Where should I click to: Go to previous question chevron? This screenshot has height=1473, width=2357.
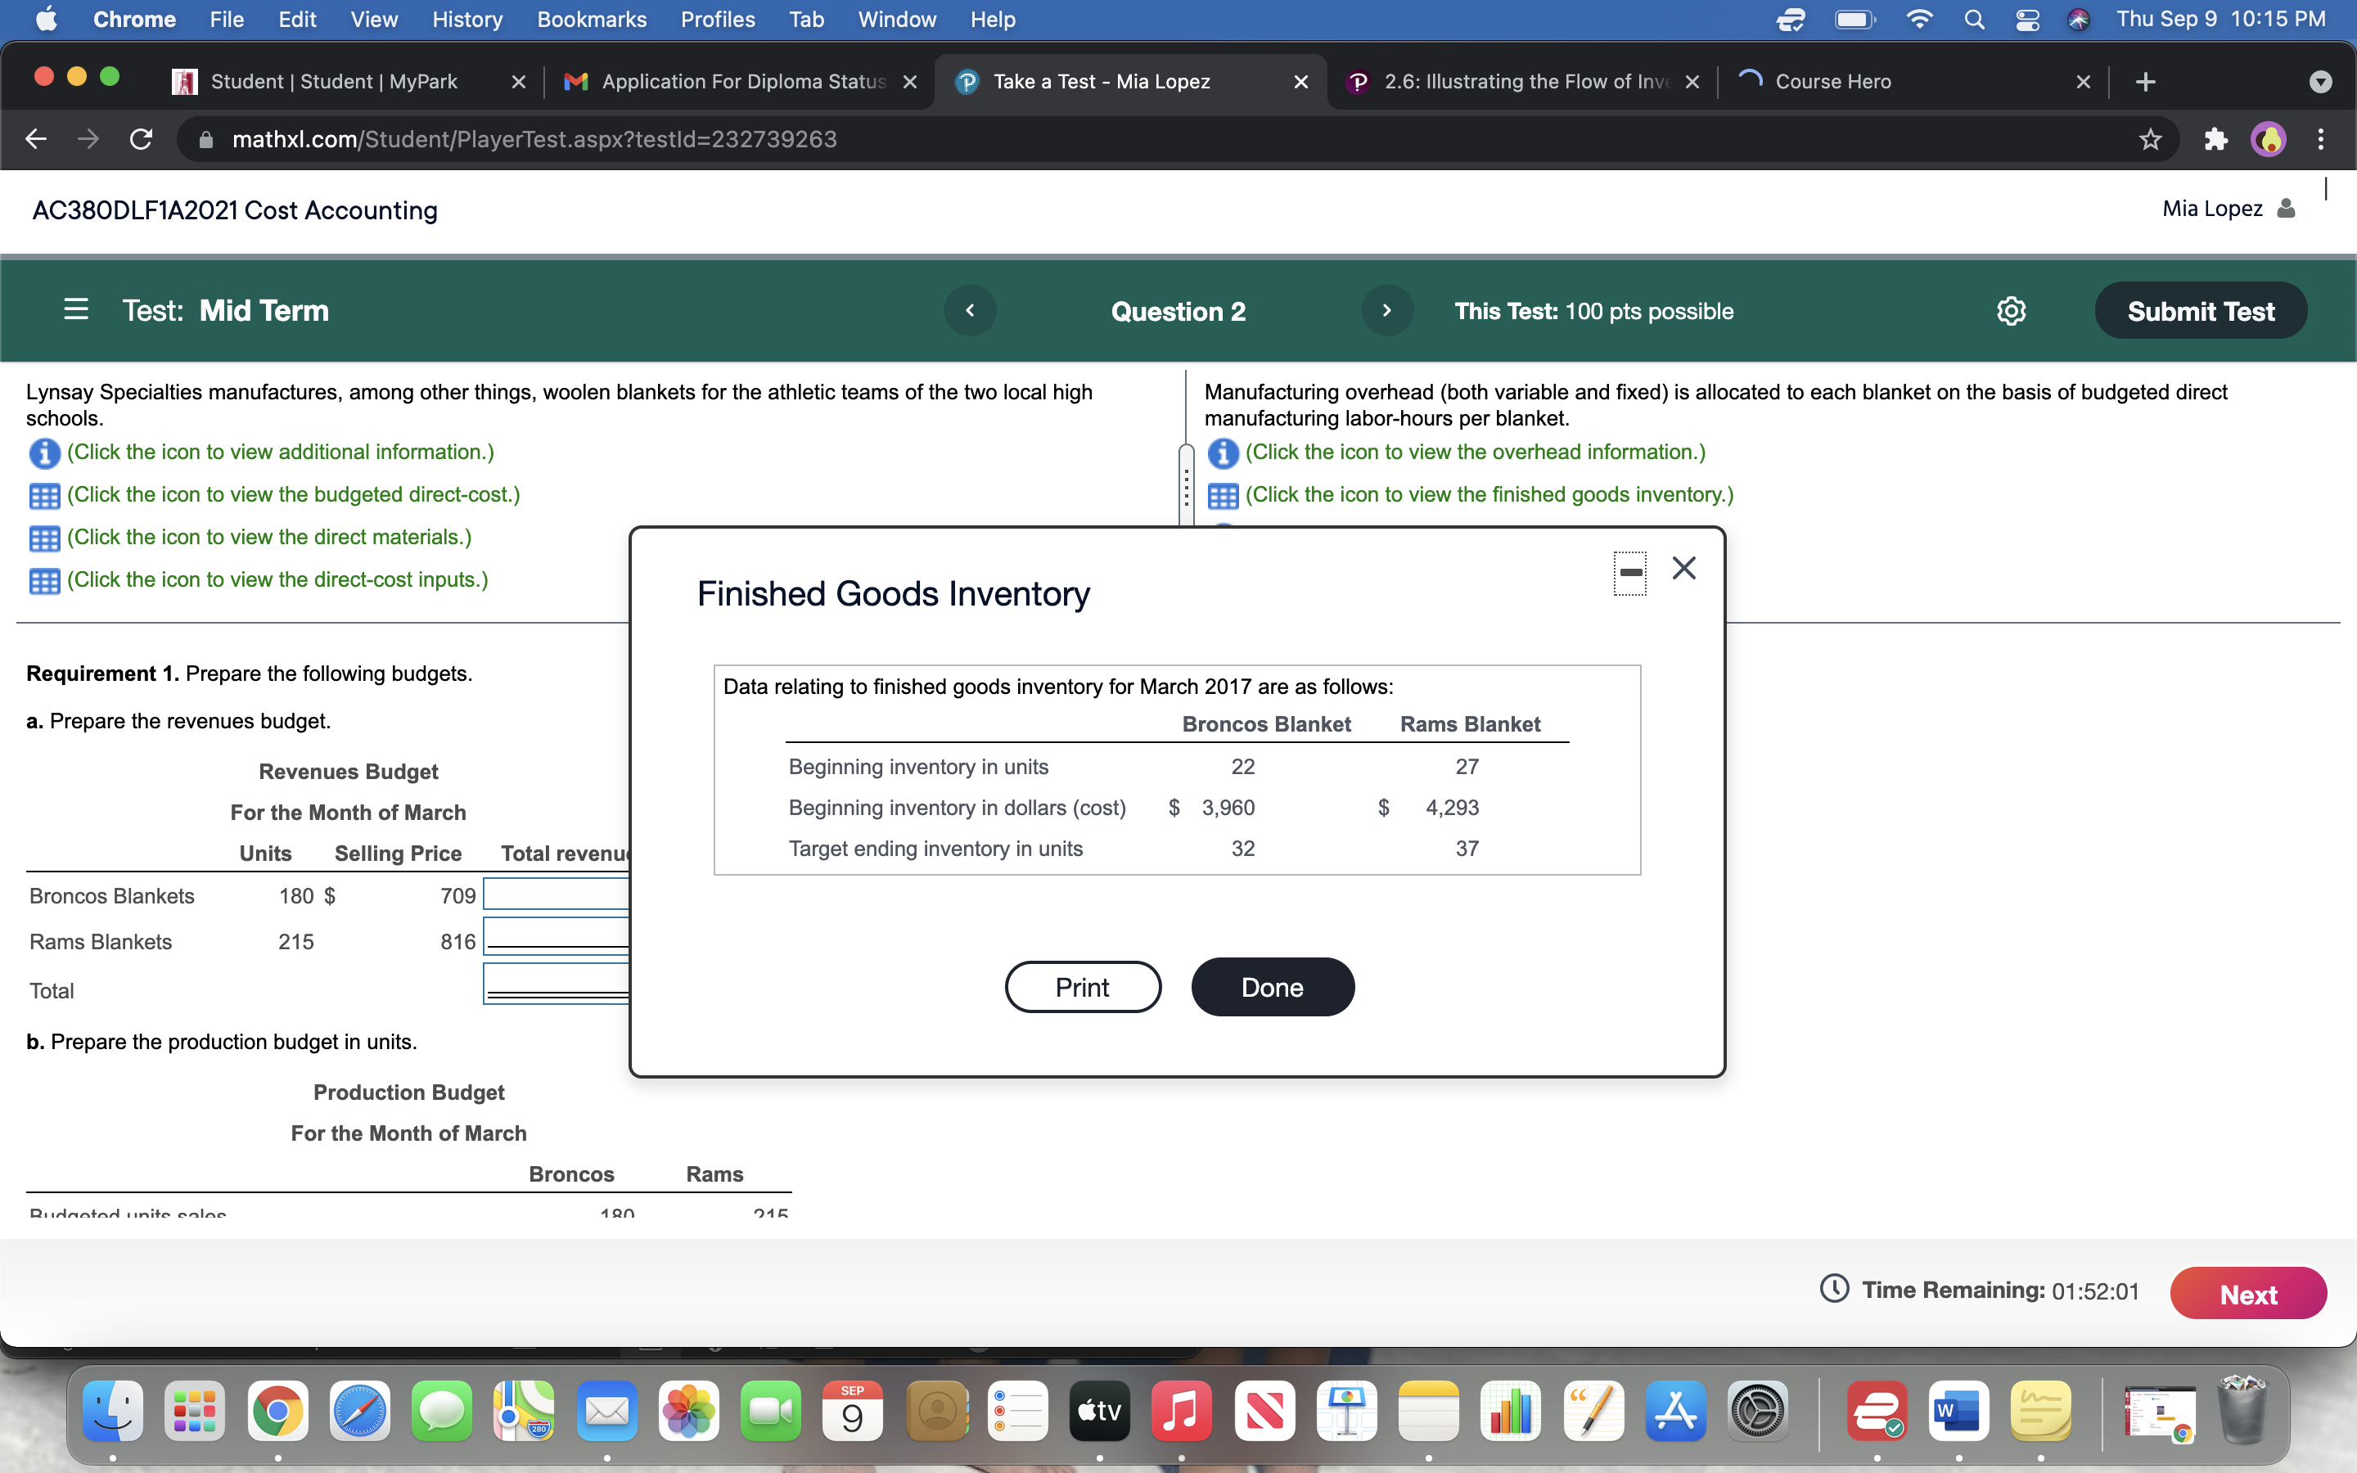point(970,311)
